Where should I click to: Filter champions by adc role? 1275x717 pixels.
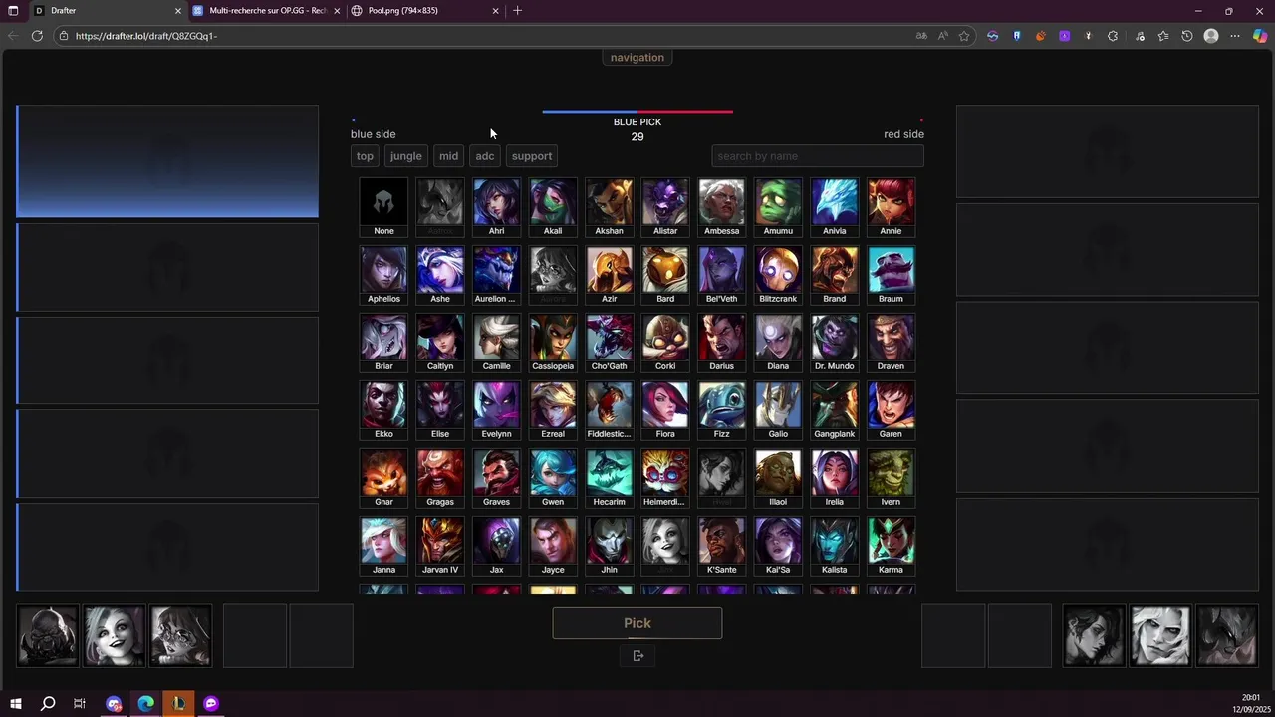point(484,156)
